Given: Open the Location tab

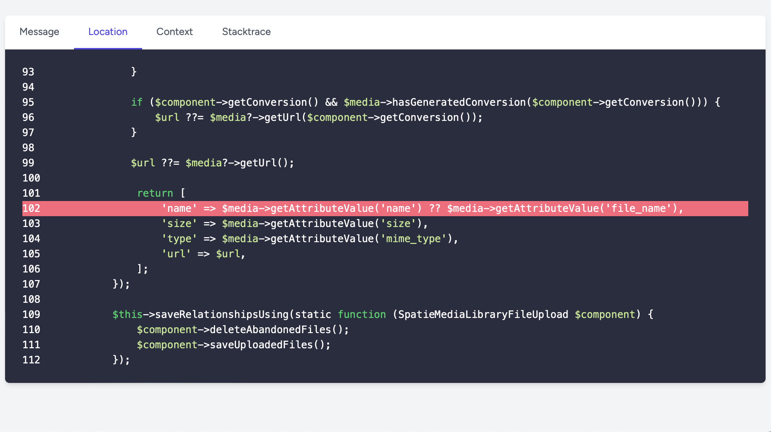Looking at the screenshot, I should coord(108,32).
